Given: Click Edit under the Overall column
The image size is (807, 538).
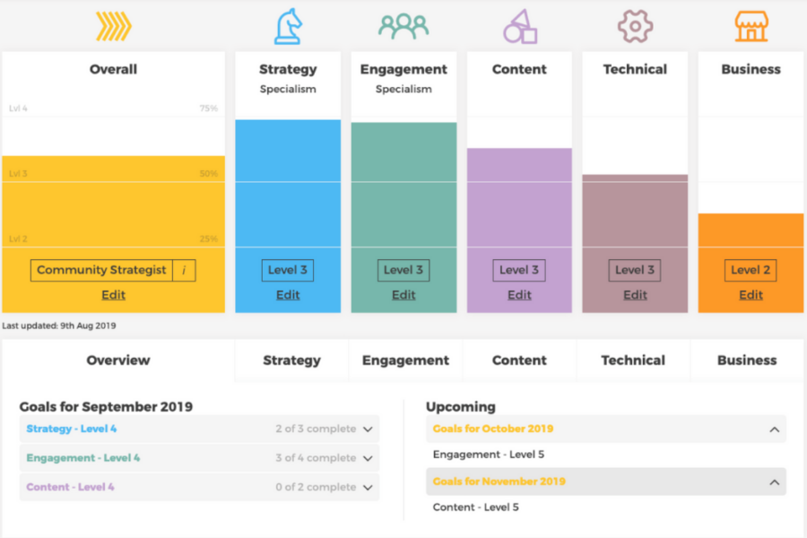Looking at the screenshot, I should point(113,295).
